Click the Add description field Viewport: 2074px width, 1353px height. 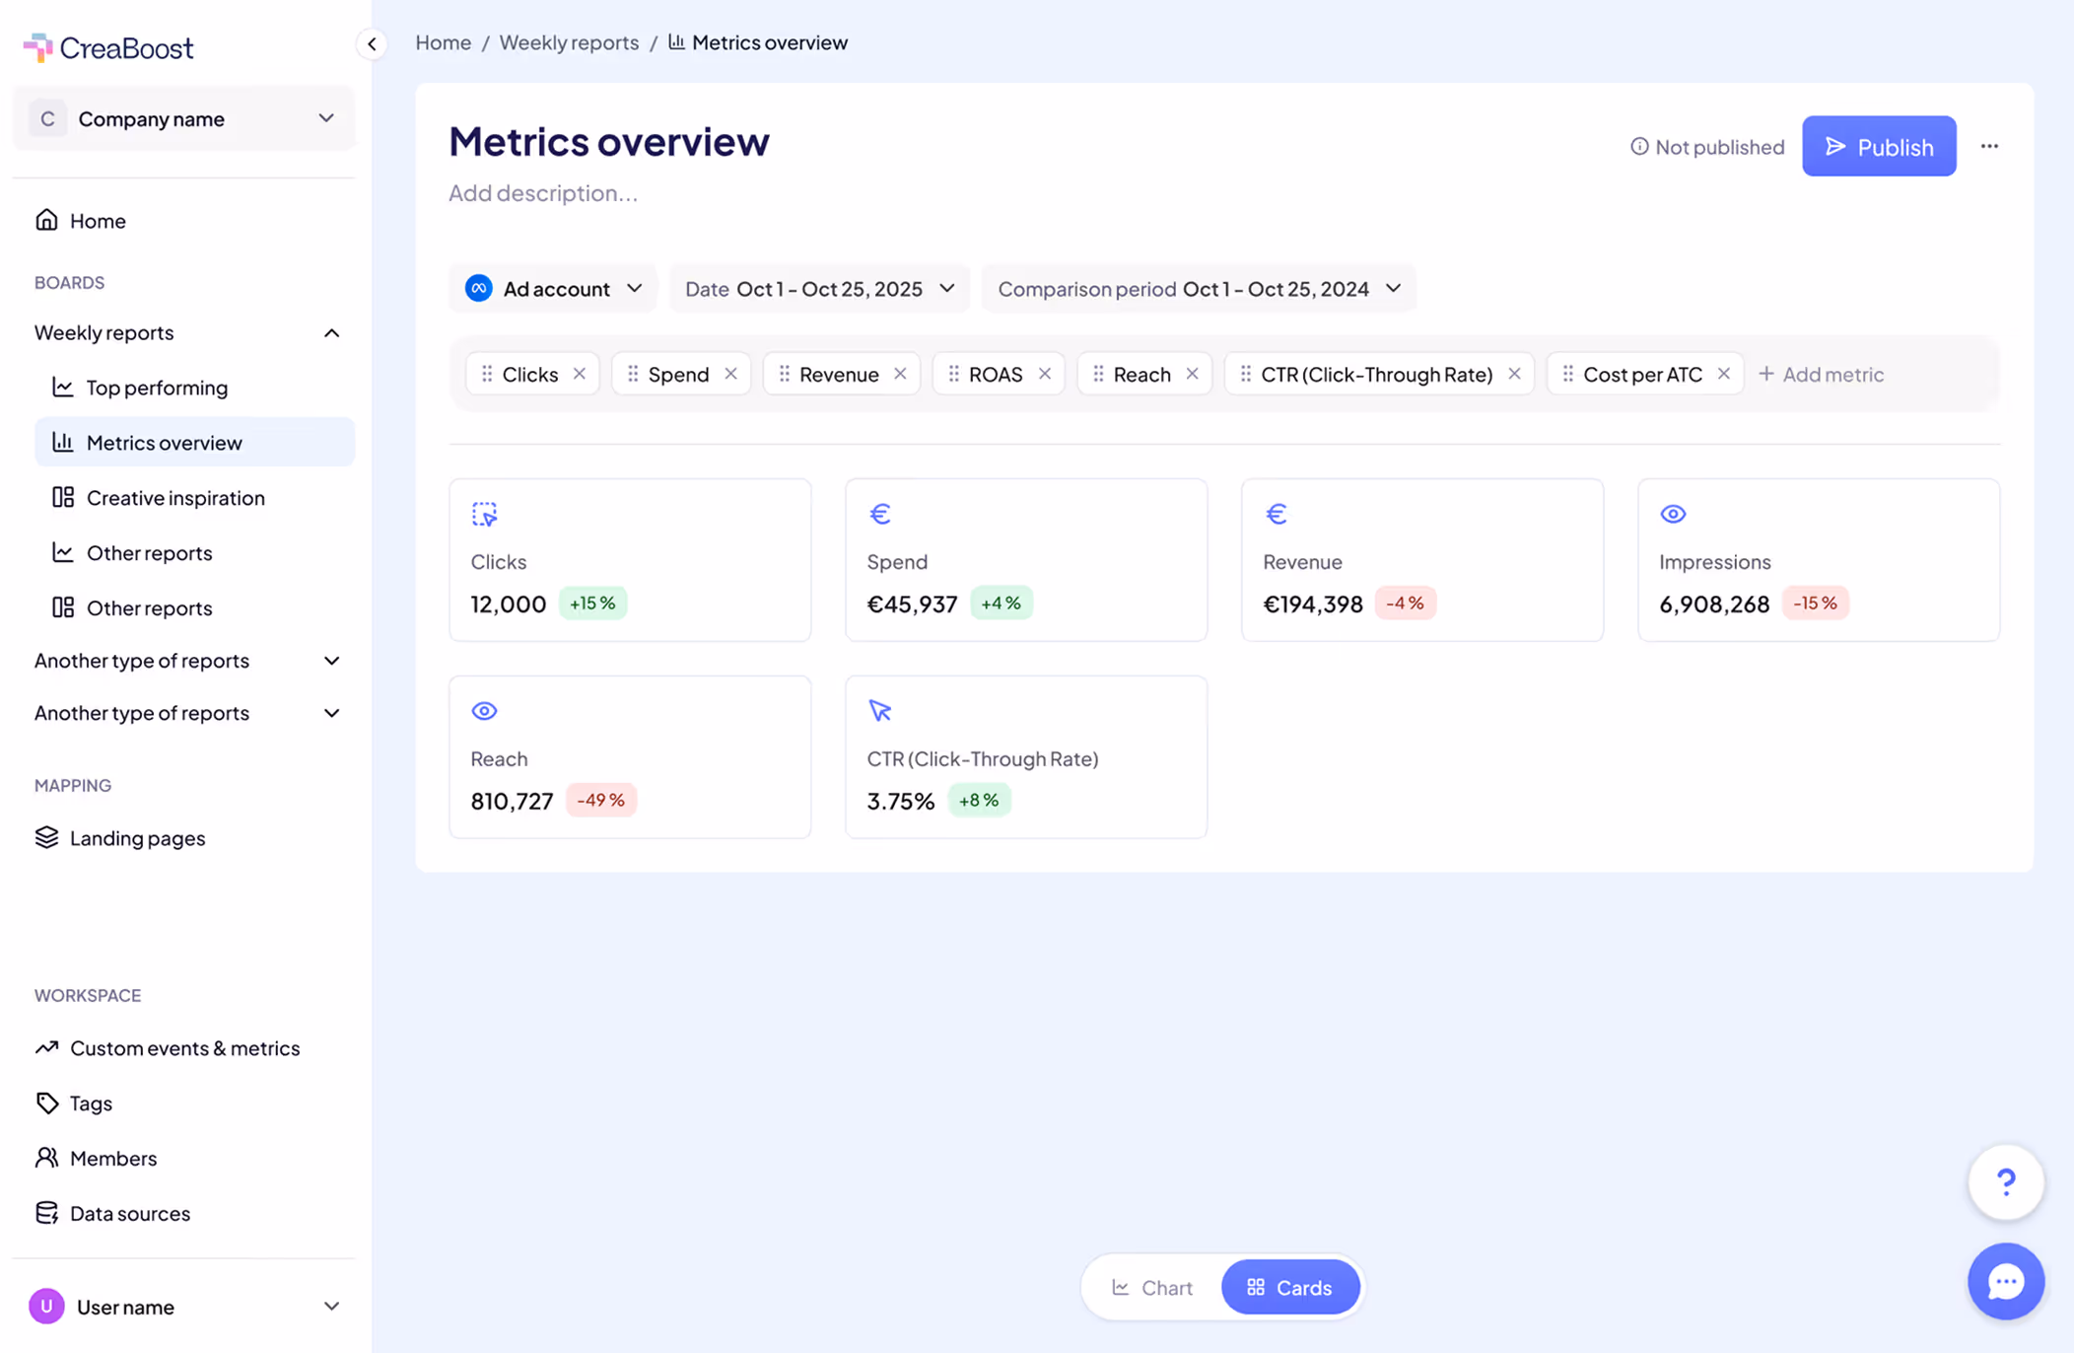pyautogui.click(x=543, y=193)
